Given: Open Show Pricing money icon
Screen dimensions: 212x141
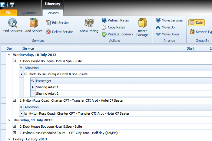Looking at the screenshot, I should 89,23.
